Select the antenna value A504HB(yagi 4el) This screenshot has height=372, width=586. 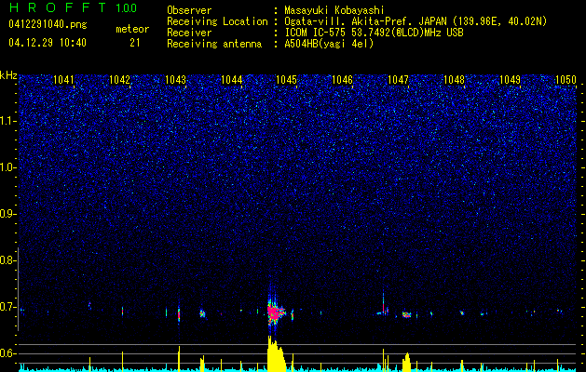329,44
